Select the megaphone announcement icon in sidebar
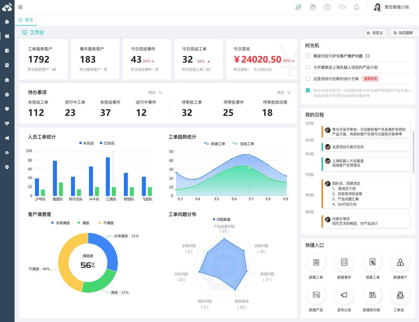The width and height of the screenshot is (419, 322). click(7, 138)
